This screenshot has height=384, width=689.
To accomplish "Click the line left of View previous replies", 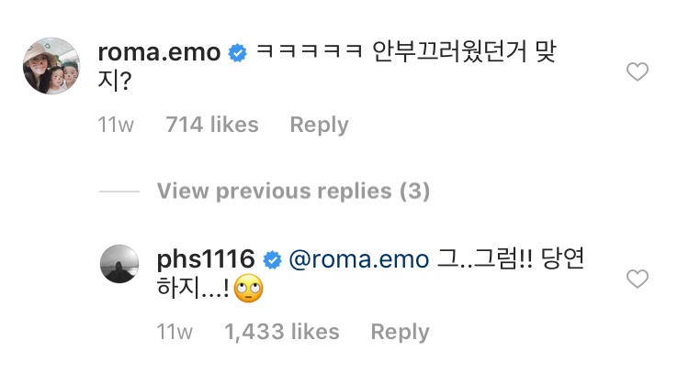I will [118, 192].
